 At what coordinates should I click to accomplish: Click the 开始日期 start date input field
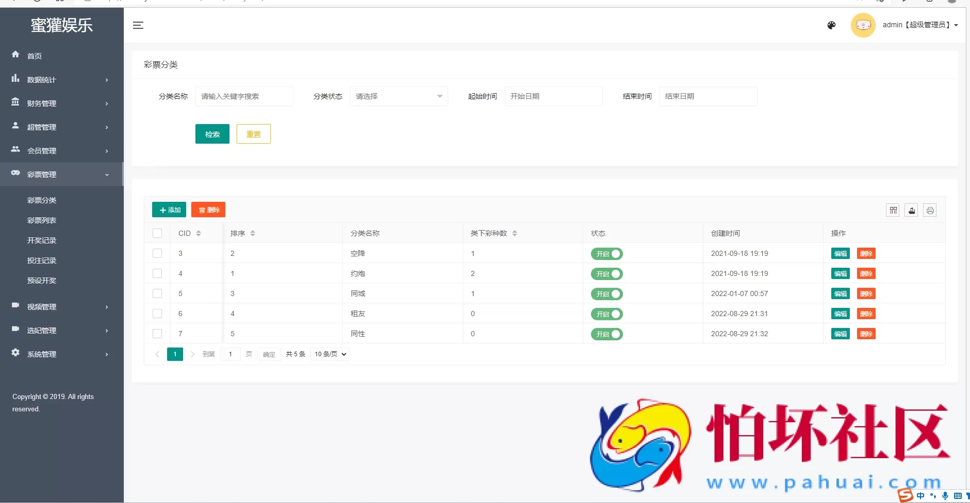[x=553, y=96]
